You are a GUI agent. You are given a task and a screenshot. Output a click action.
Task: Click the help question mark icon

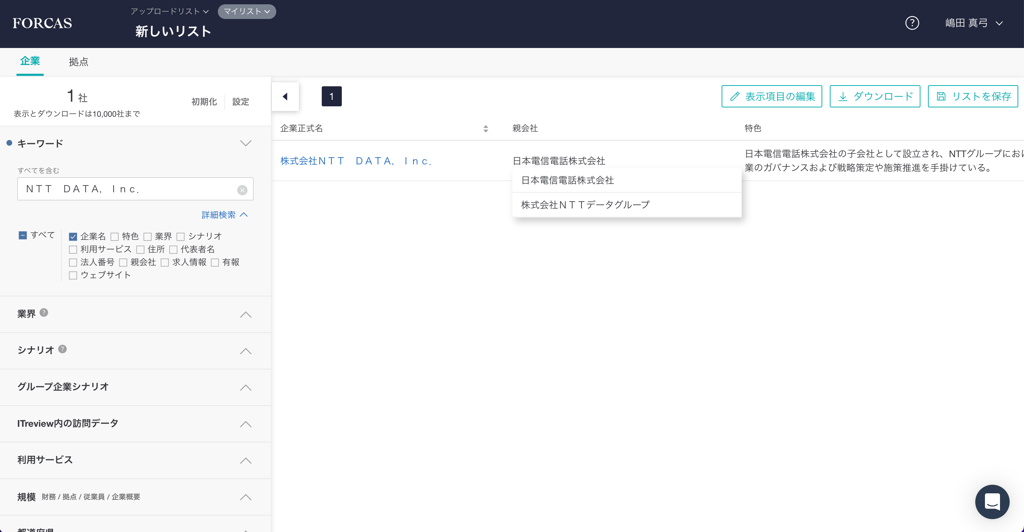point(911,23)
